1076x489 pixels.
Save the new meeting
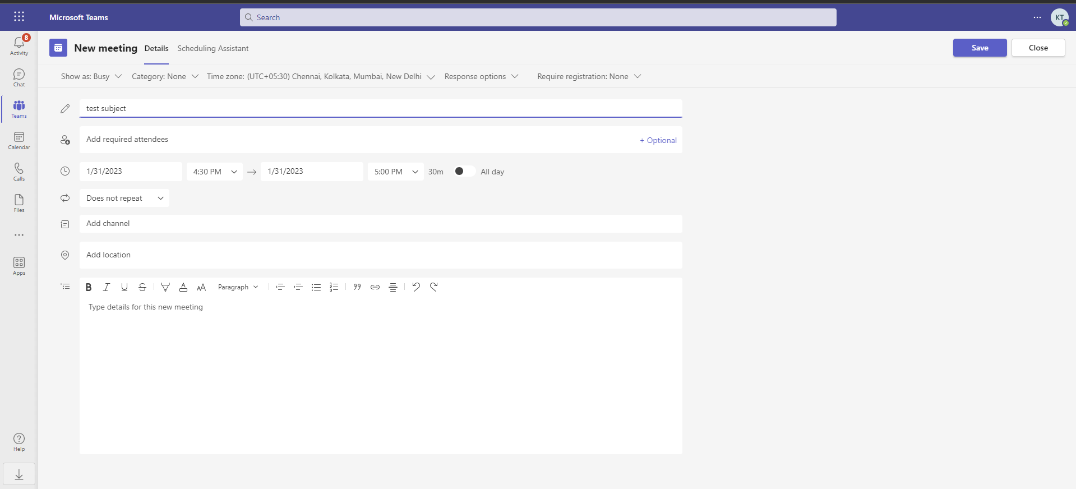[980, 48]
